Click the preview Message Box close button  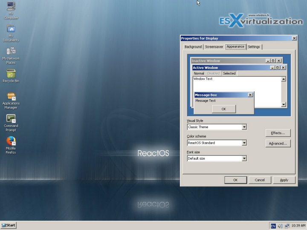point(250,95)
